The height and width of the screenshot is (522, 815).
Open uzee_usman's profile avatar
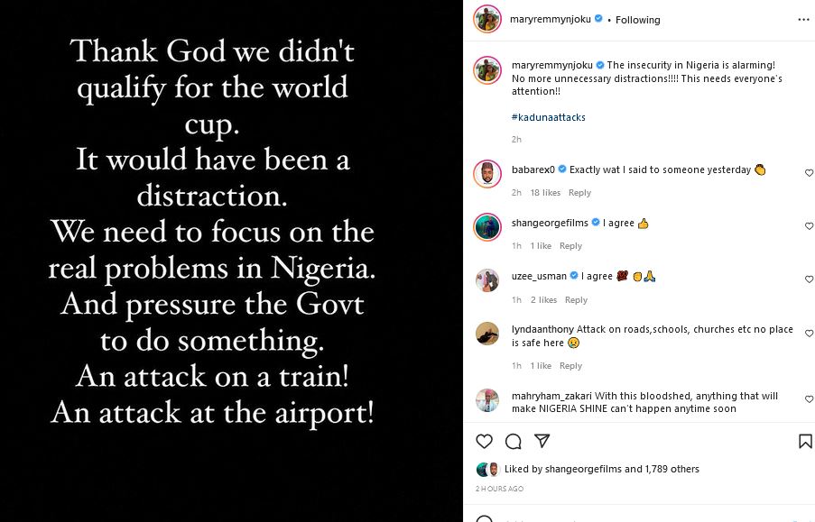click(487, 280)
